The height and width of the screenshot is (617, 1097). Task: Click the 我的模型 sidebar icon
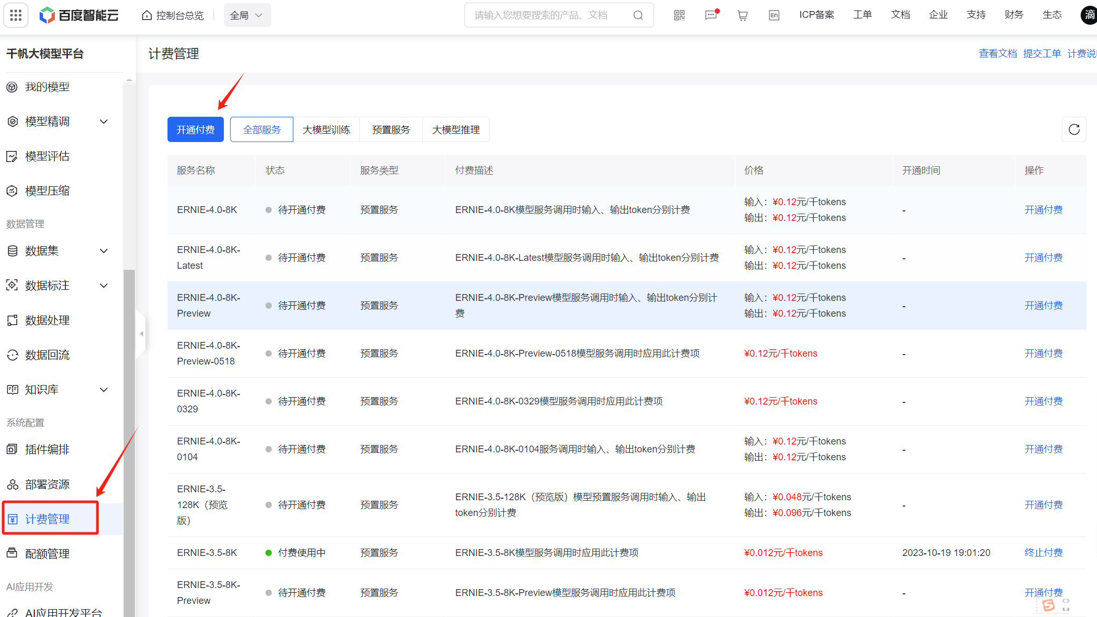(x=12, y=87)
